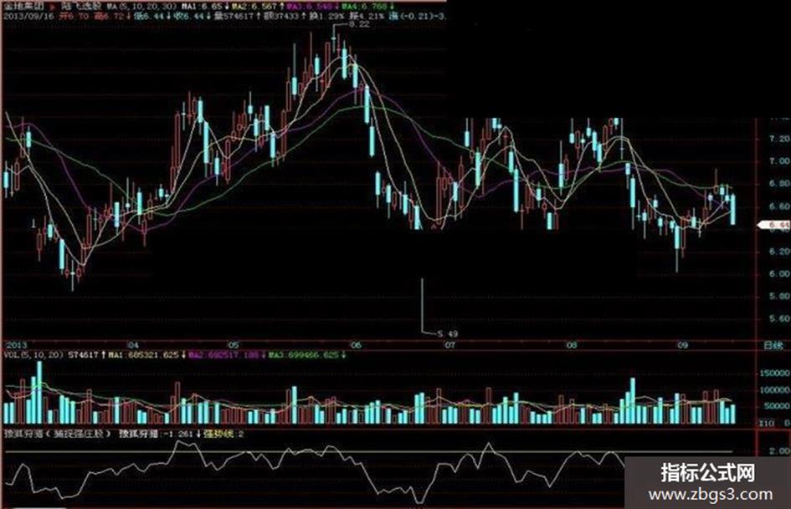The image size is (791, 509).
Task: Click the last cyan candlestick on the chart
Action: click(x=732, y=210)
